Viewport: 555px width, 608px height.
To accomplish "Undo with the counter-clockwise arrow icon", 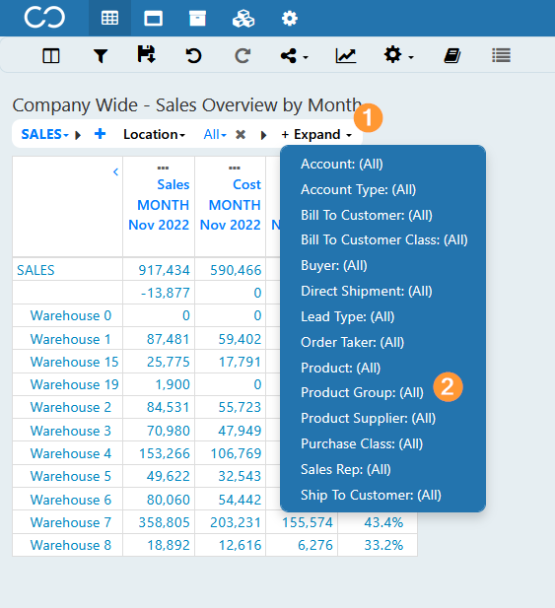I will click(193, 55).
